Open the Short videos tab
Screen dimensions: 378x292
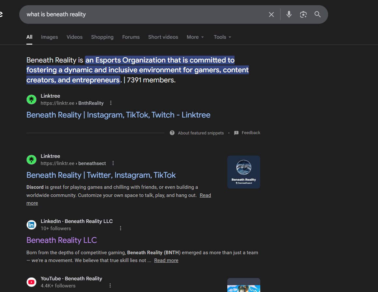pyautogui.click(x=163, y=37)
